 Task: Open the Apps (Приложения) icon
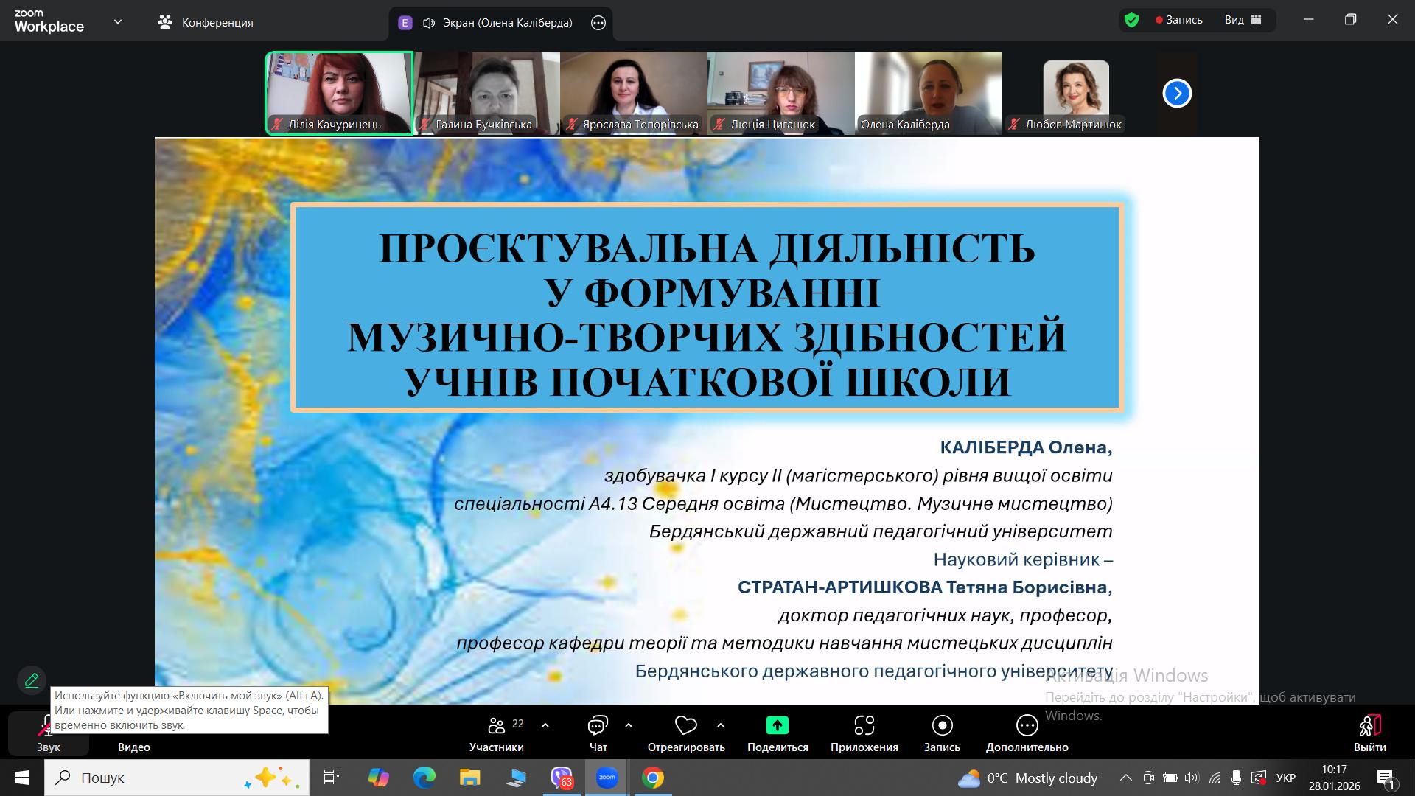point(864,725)
